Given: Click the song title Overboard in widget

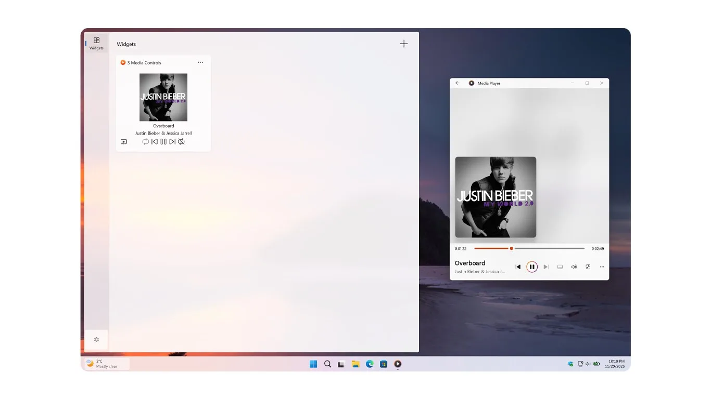Looking at the screenshot, I should click(163, 126).
